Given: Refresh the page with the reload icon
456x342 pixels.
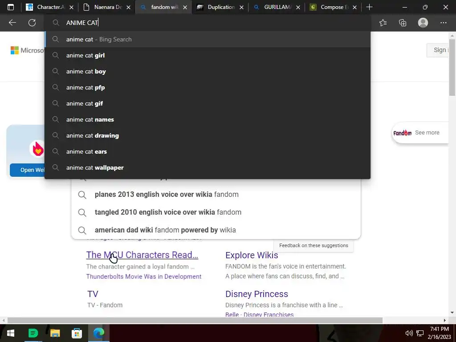Looking at the screenshot, I should (32, 23).
